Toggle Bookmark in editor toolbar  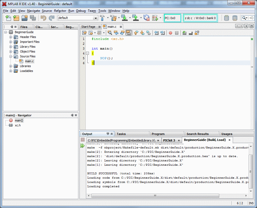click(x=149, y=33)
